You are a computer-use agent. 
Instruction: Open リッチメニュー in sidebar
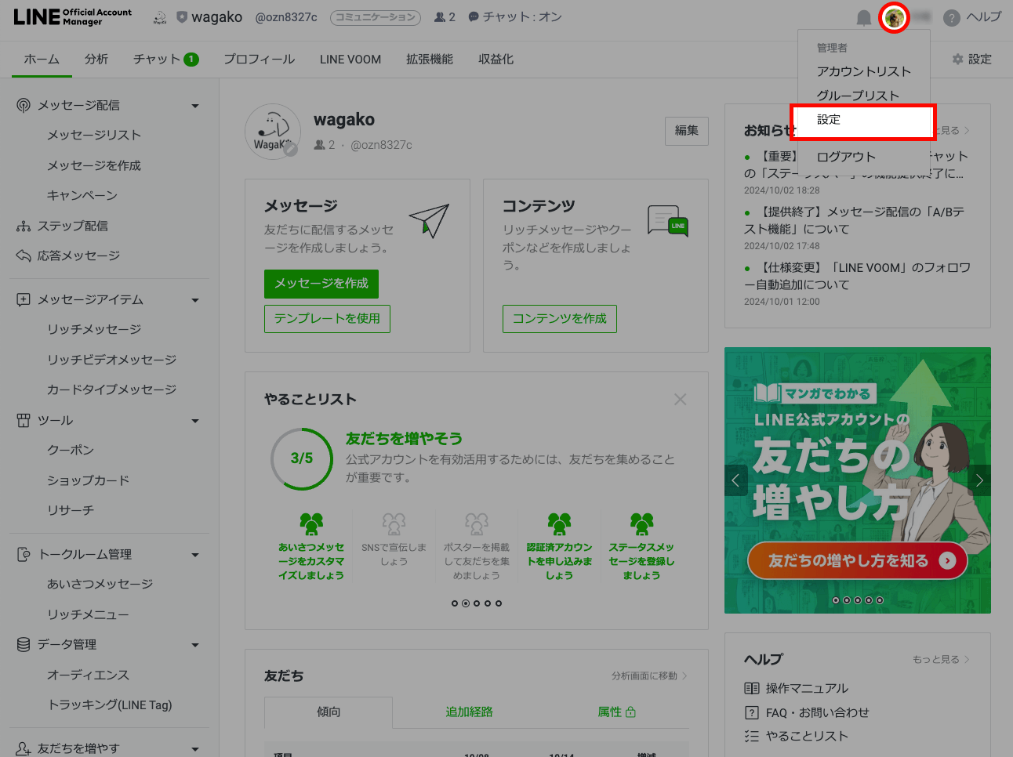pyautogui.click(x=88, y=614)
